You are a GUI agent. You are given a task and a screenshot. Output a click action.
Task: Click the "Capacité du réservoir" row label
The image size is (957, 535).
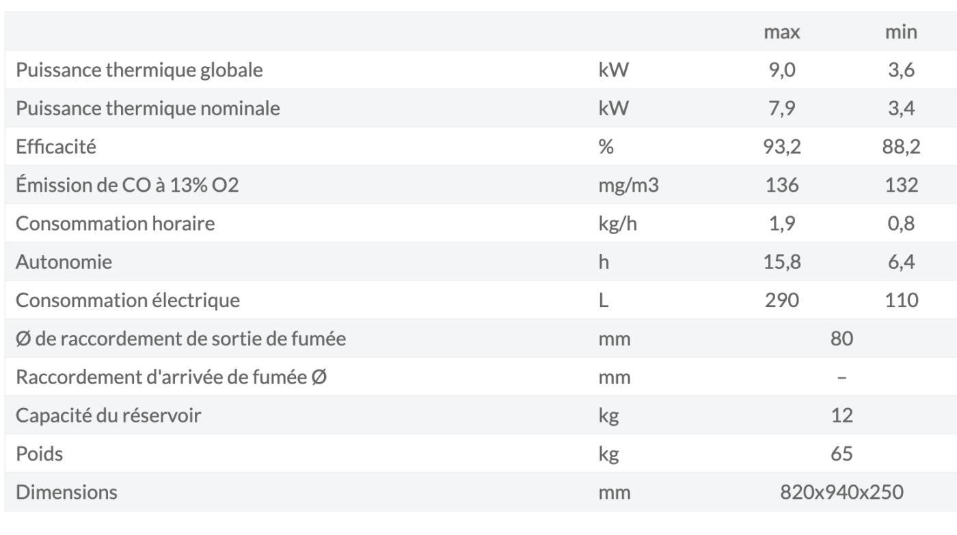click(x=108, y=416)
